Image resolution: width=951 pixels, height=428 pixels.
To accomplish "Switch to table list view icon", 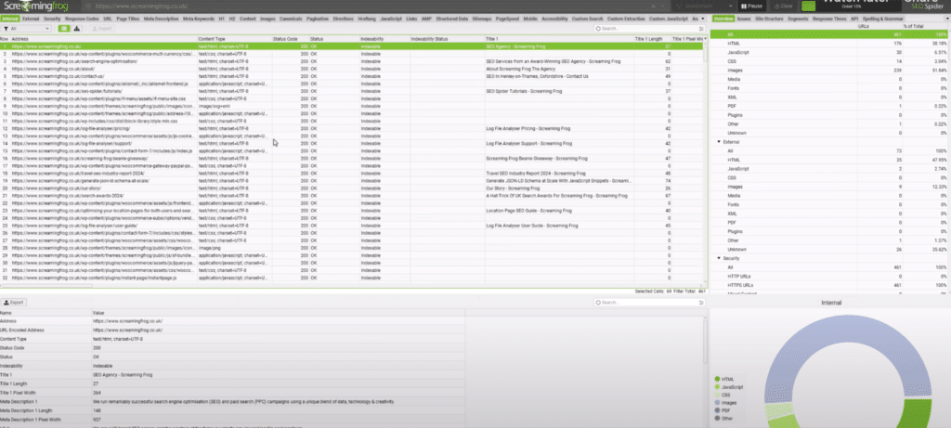I will click(64, 29).
